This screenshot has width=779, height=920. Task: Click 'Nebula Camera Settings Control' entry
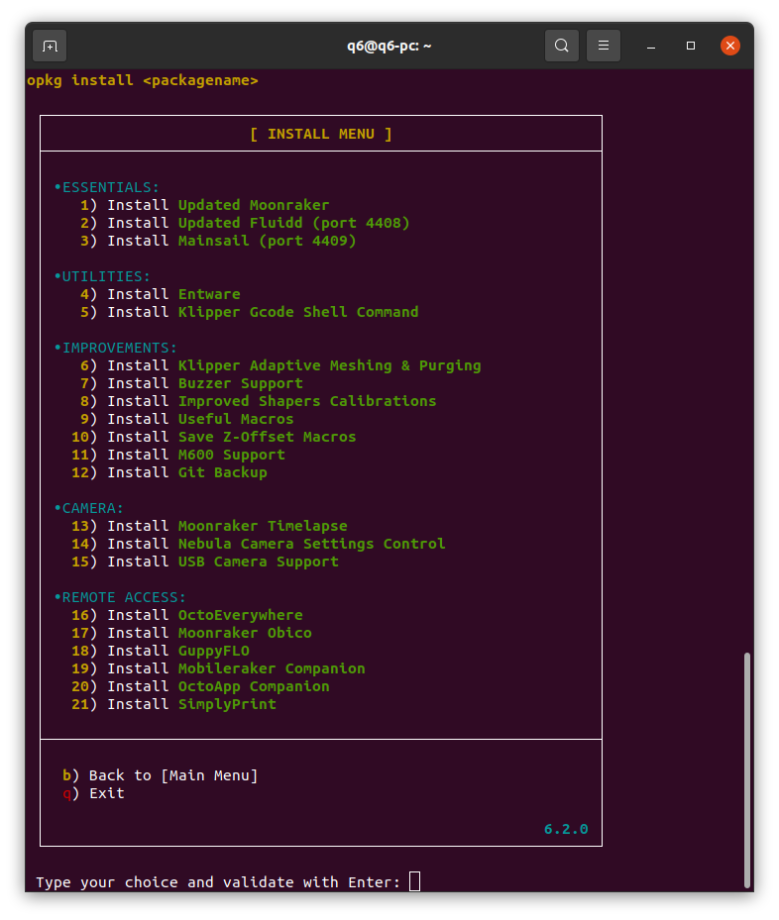(312, 544)
